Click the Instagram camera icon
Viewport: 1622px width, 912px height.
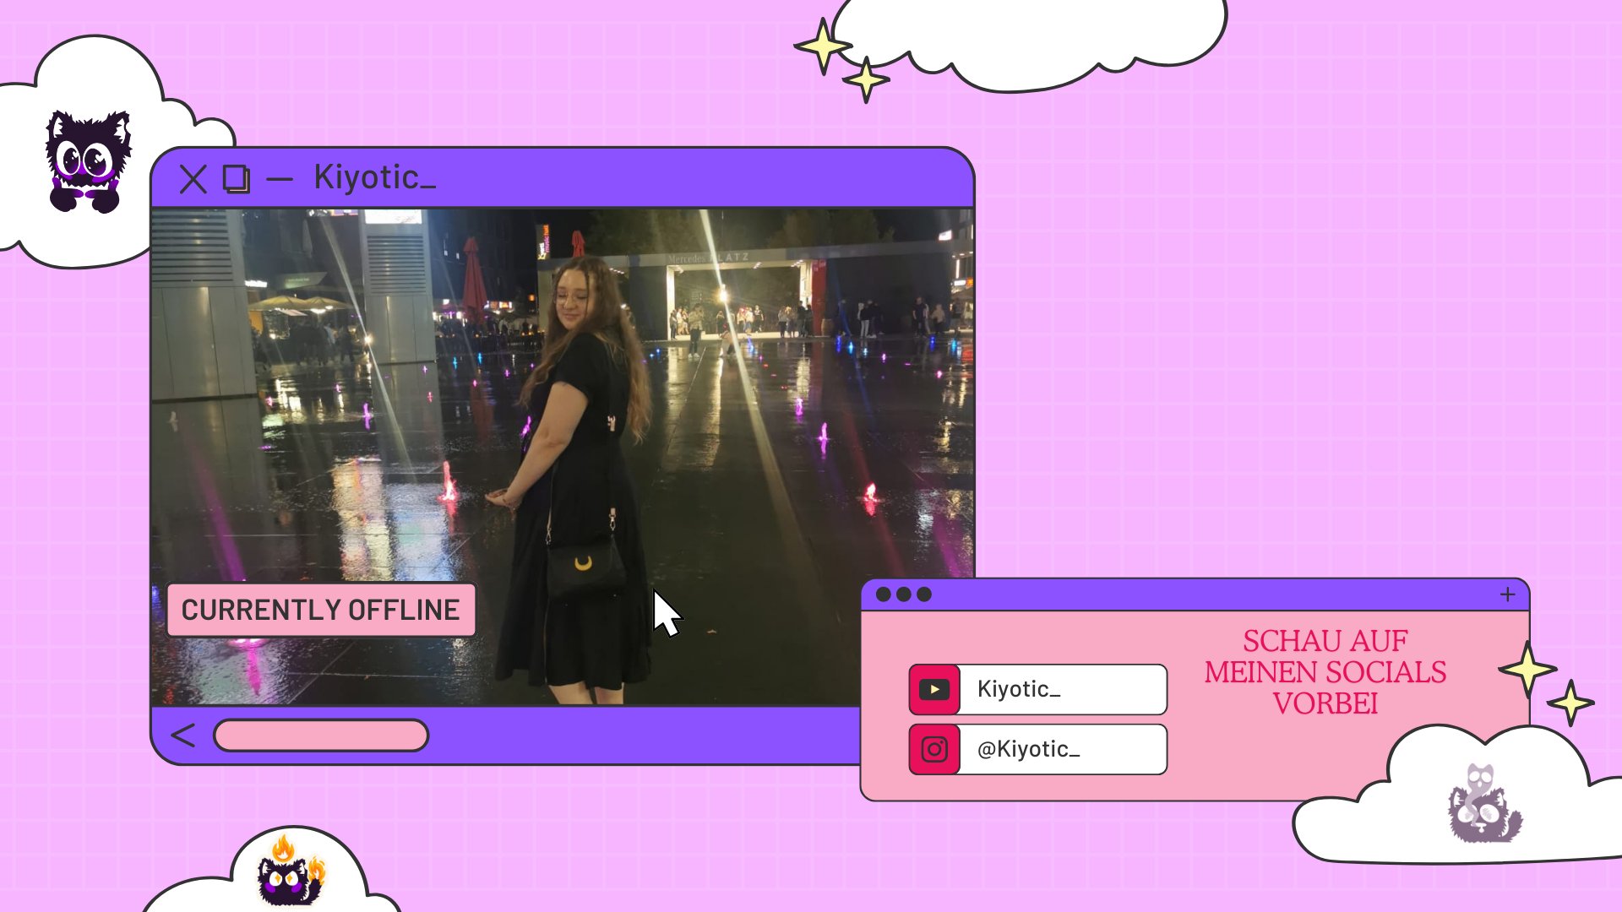point(934,750)
